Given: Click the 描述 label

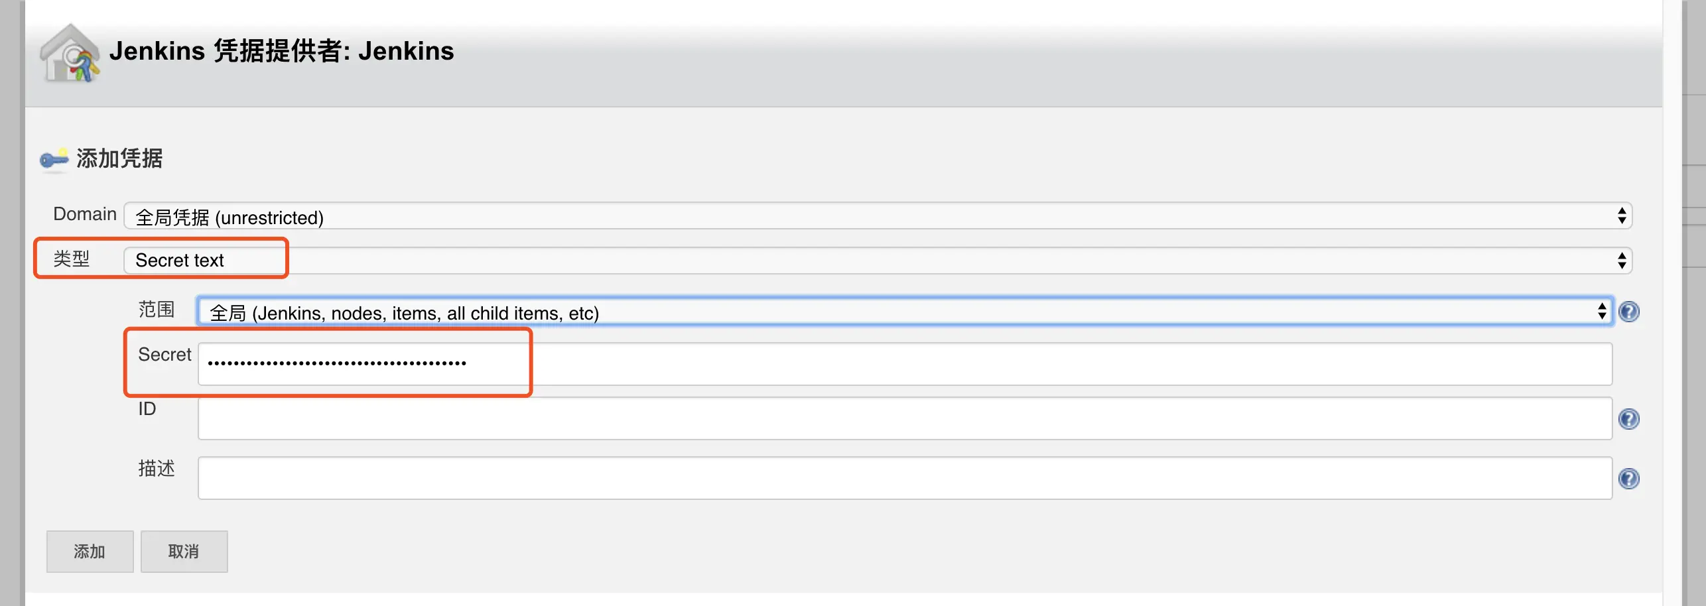Looking at the screenshot, I should pos(156,468).
